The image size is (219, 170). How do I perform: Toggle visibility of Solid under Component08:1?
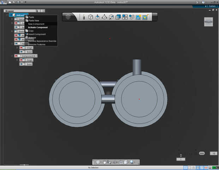coord(21,64)
